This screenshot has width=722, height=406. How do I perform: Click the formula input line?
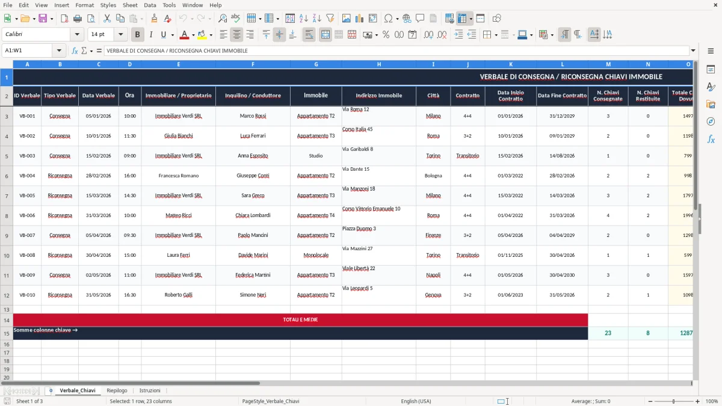pos(396,51)
